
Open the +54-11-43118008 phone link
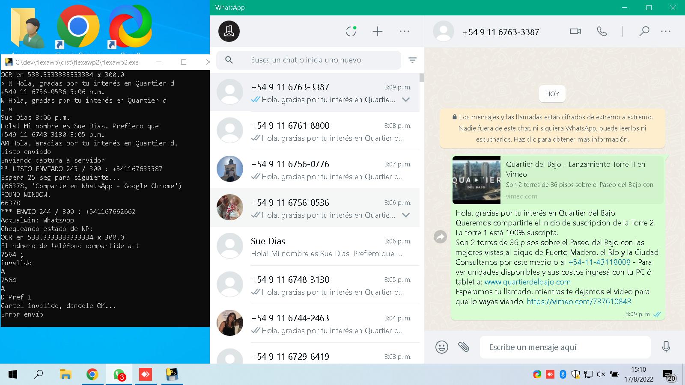tap(599, 262)
